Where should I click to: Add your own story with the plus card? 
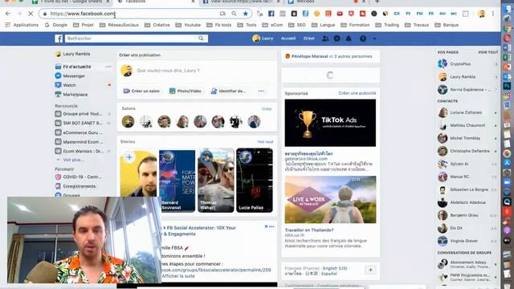click(139, 173)
